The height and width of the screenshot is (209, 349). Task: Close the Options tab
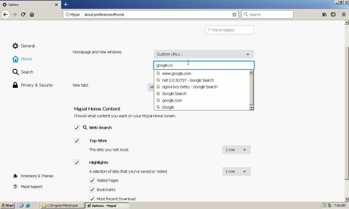coord(56,5)
